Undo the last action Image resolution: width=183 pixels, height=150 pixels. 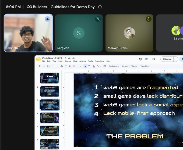[54, 66]
